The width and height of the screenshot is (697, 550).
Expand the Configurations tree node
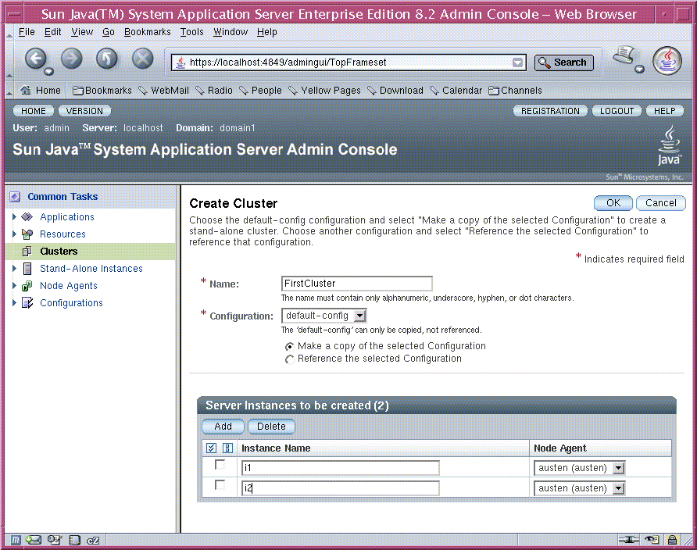(14, 303)
